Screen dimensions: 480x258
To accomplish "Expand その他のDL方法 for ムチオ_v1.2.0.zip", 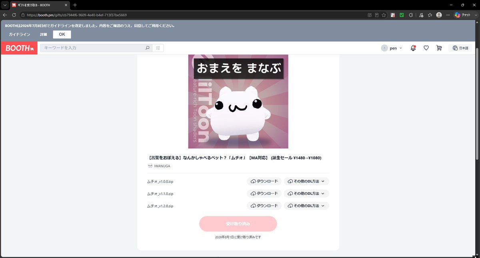I will (306, 206).
